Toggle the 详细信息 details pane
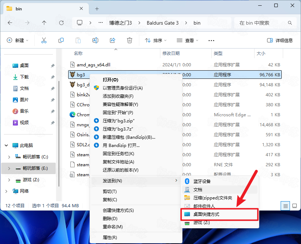301x244 pixels. click(x=280, y=40)
